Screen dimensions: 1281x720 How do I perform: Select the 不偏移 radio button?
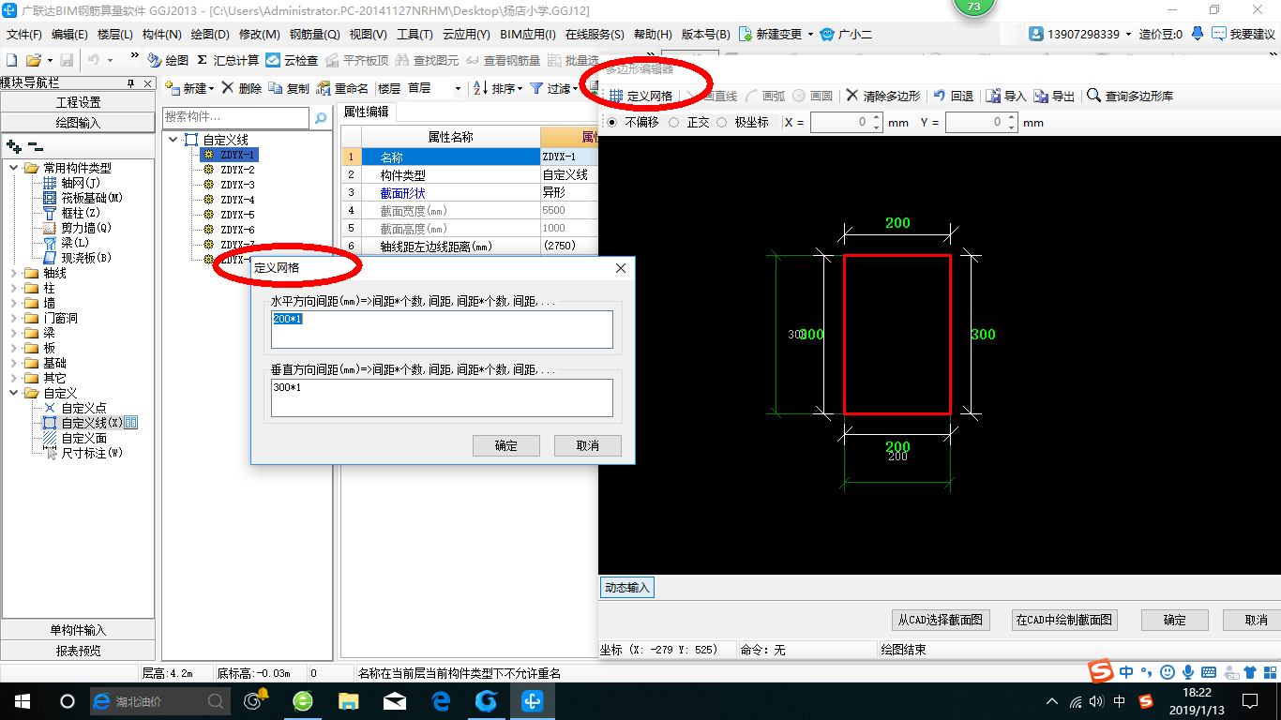[613, 122]
